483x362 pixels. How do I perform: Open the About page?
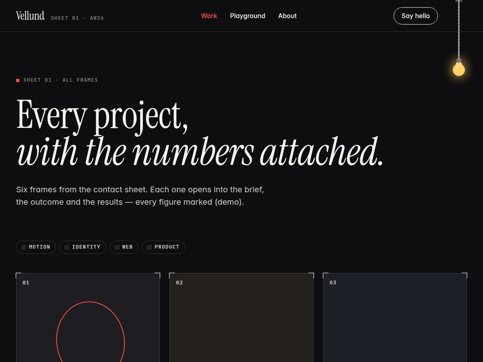[287, 16]
